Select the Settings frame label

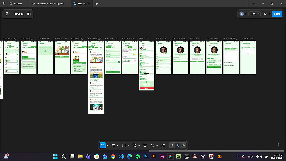[143, 39]
